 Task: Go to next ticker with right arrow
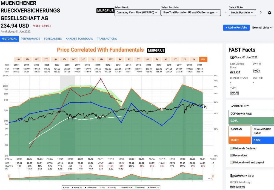coord(261,12)
